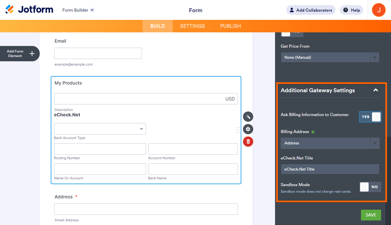The height and width of the screenshot is (225, 391).
Task: Click the Form title text
Action: [x=196, y=10]
